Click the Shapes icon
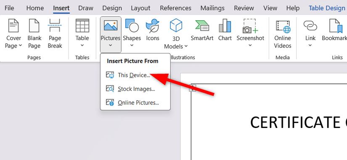Image resolution: width=347 pixels, height=160 pixels. point(132,26)
